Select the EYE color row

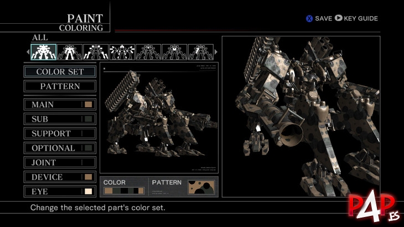click(60, 192)
